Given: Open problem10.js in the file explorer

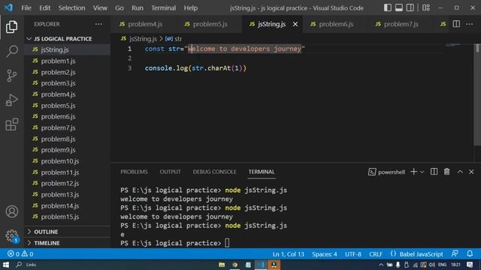Looking at the screenshot, I should tap(67, 161).
